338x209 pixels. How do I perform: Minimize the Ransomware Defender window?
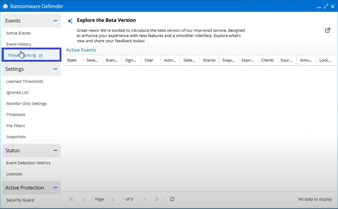tap(319, 7)
